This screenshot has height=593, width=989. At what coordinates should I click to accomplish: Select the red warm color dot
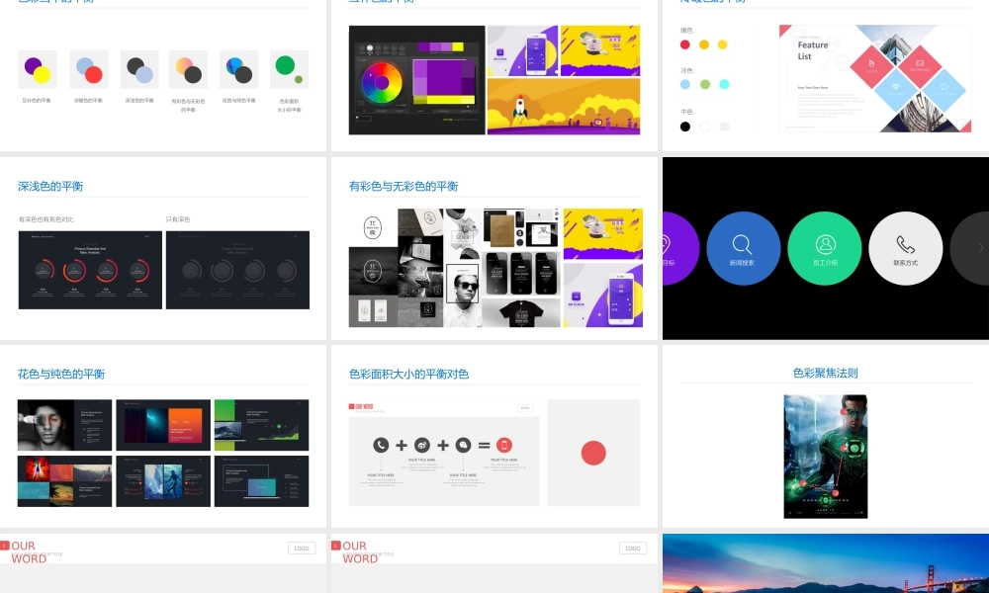coord(685,44)
